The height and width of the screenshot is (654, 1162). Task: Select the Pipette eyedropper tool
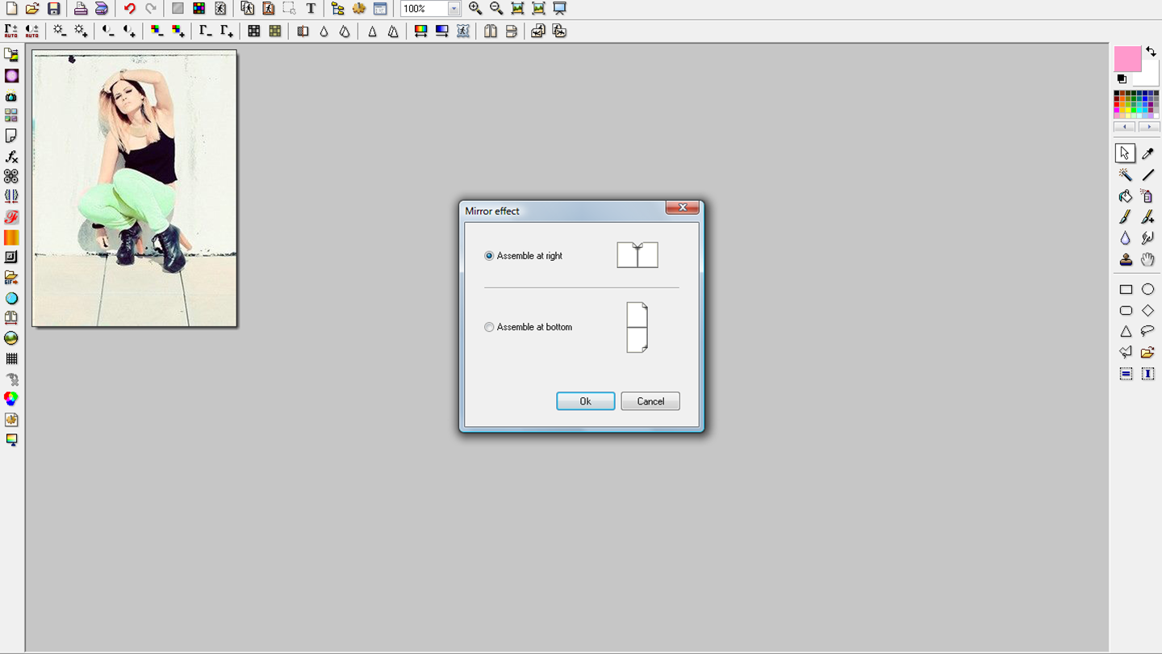[1147, 153]
